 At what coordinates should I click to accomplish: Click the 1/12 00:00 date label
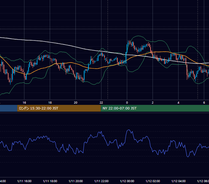(127, 181)
